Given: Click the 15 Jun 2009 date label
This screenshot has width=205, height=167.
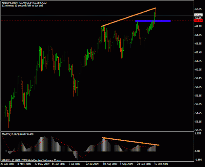Looking at the screenshot, I should click(x=58, y=164).
